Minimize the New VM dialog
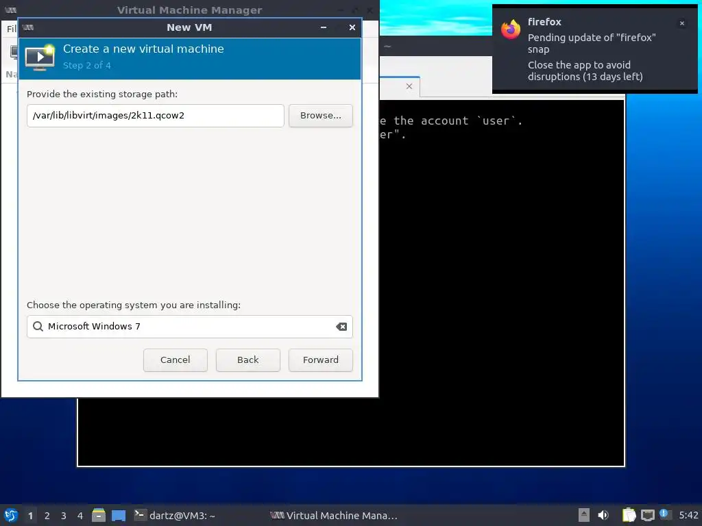The width and height of the screenshot is (702, 526). coord(324,27)
